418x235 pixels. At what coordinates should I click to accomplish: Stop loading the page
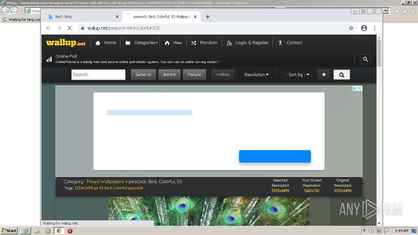(70, 28)
